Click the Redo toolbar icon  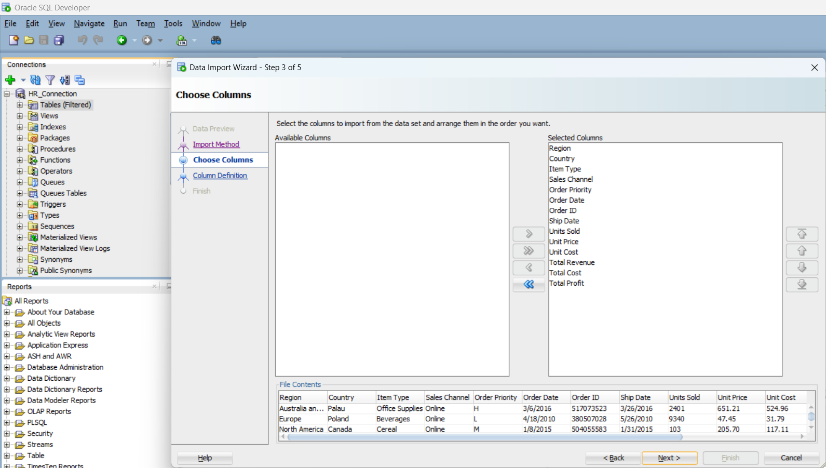pos(98,40)
